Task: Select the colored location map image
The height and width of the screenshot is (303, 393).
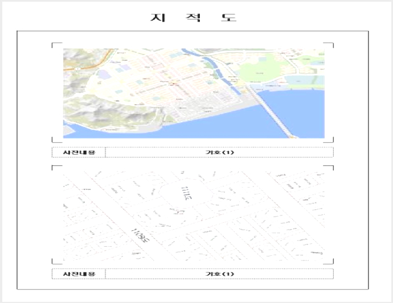Action: 194,93
